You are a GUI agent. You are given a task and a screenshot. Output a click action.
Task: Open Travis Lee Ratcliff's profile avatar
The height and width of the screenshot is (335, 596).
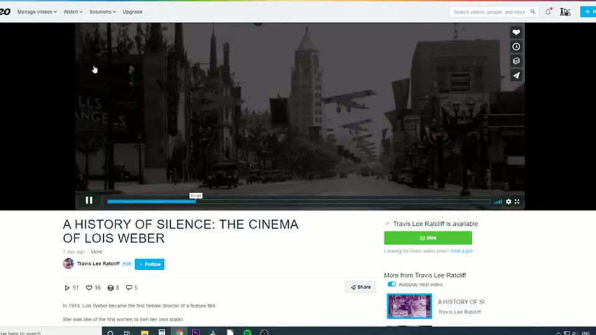coord(68,264)
